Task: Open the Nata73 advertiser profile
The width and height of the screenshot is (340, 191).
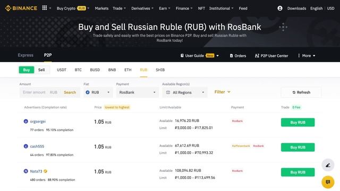Action: pyautogui.click(x=36, y=171)
